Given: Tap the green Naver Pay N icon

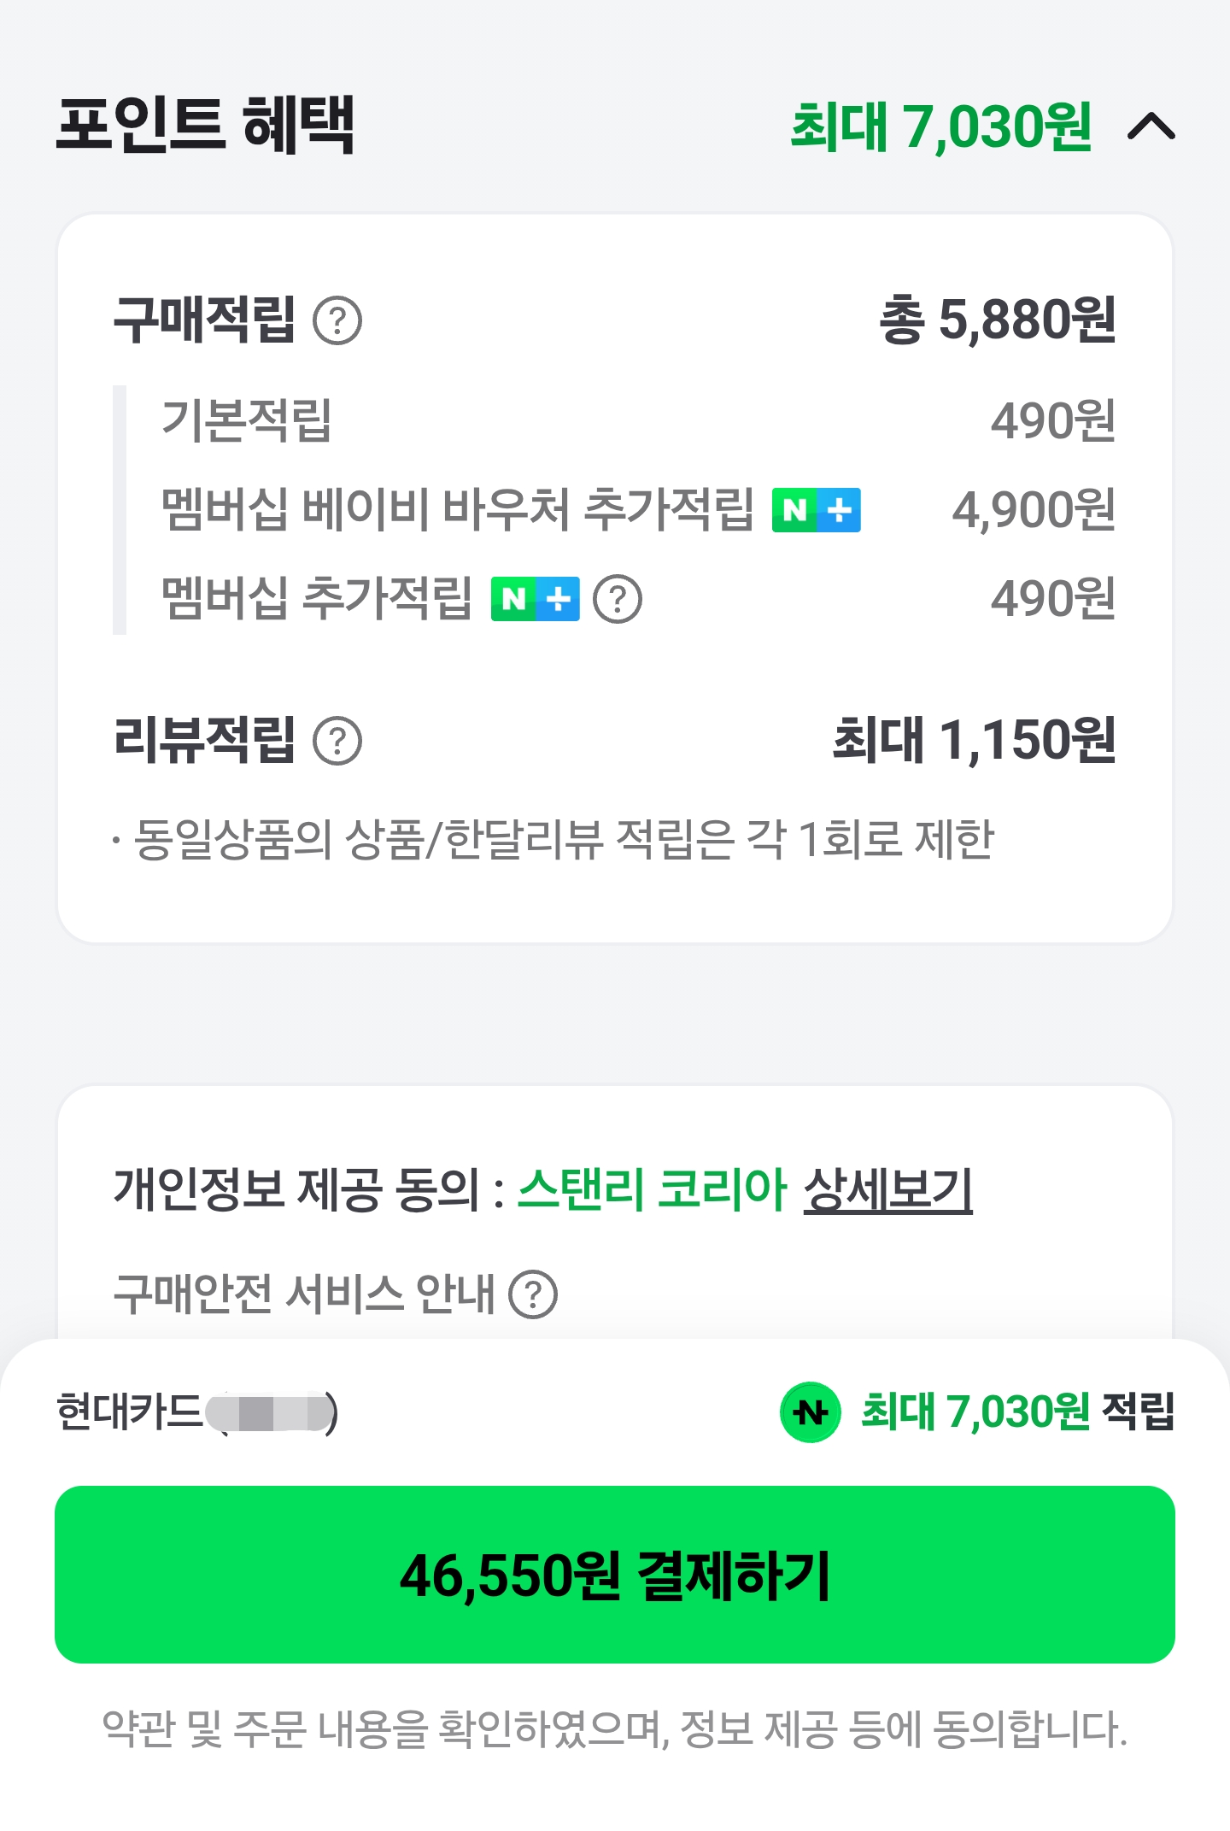Looking at the screenshot, I should pyautogui.click(x=810, y=1411).
